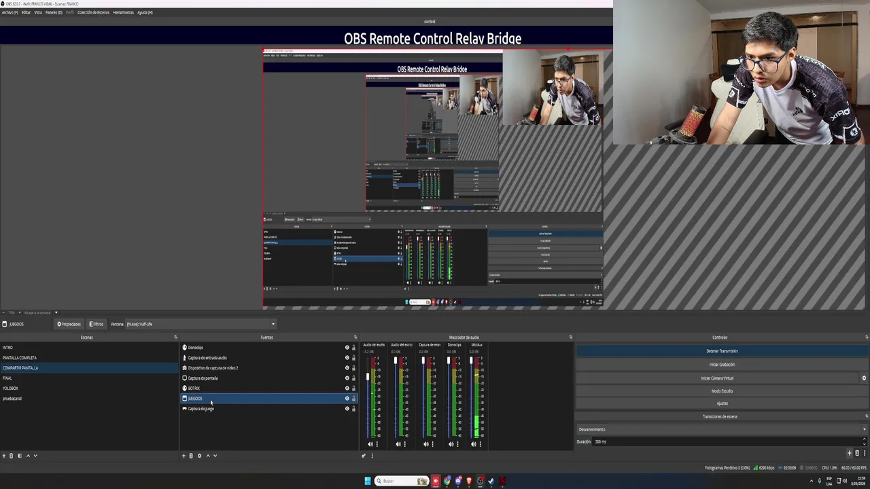Open advanced audio properties gear in the mixer
The width and height of the screenshot is (870, 489).
click(x=364, y=456)
